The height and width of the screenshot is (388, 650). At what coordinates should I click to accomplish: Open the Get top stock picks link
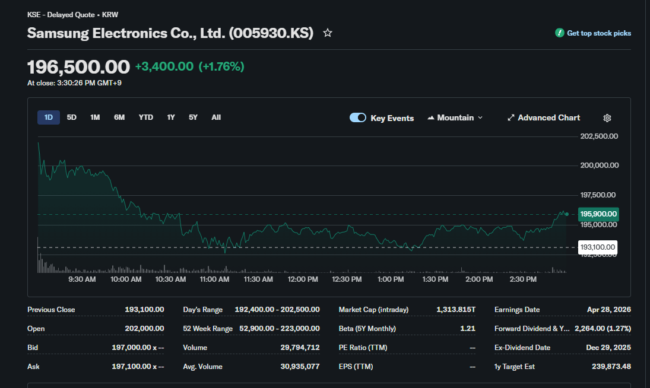tap(598, 33)
